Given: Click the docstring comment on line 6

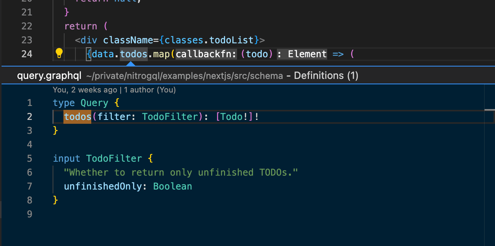Looking at the screenshot, I should (x=181, y=172).
